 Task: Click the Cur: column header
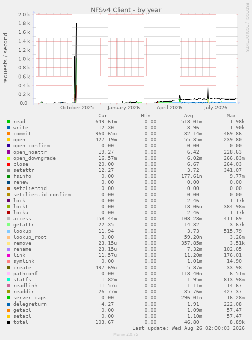[104, 116]
